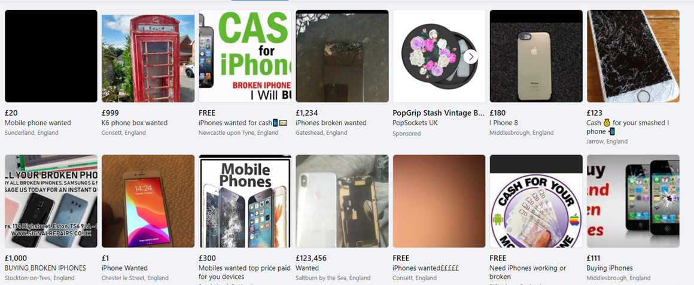Image resolution: width=694 pixels, height=285 pixels.
Task: Click next arrow on PopGrip sponsored image
Action: pos(471,57)
